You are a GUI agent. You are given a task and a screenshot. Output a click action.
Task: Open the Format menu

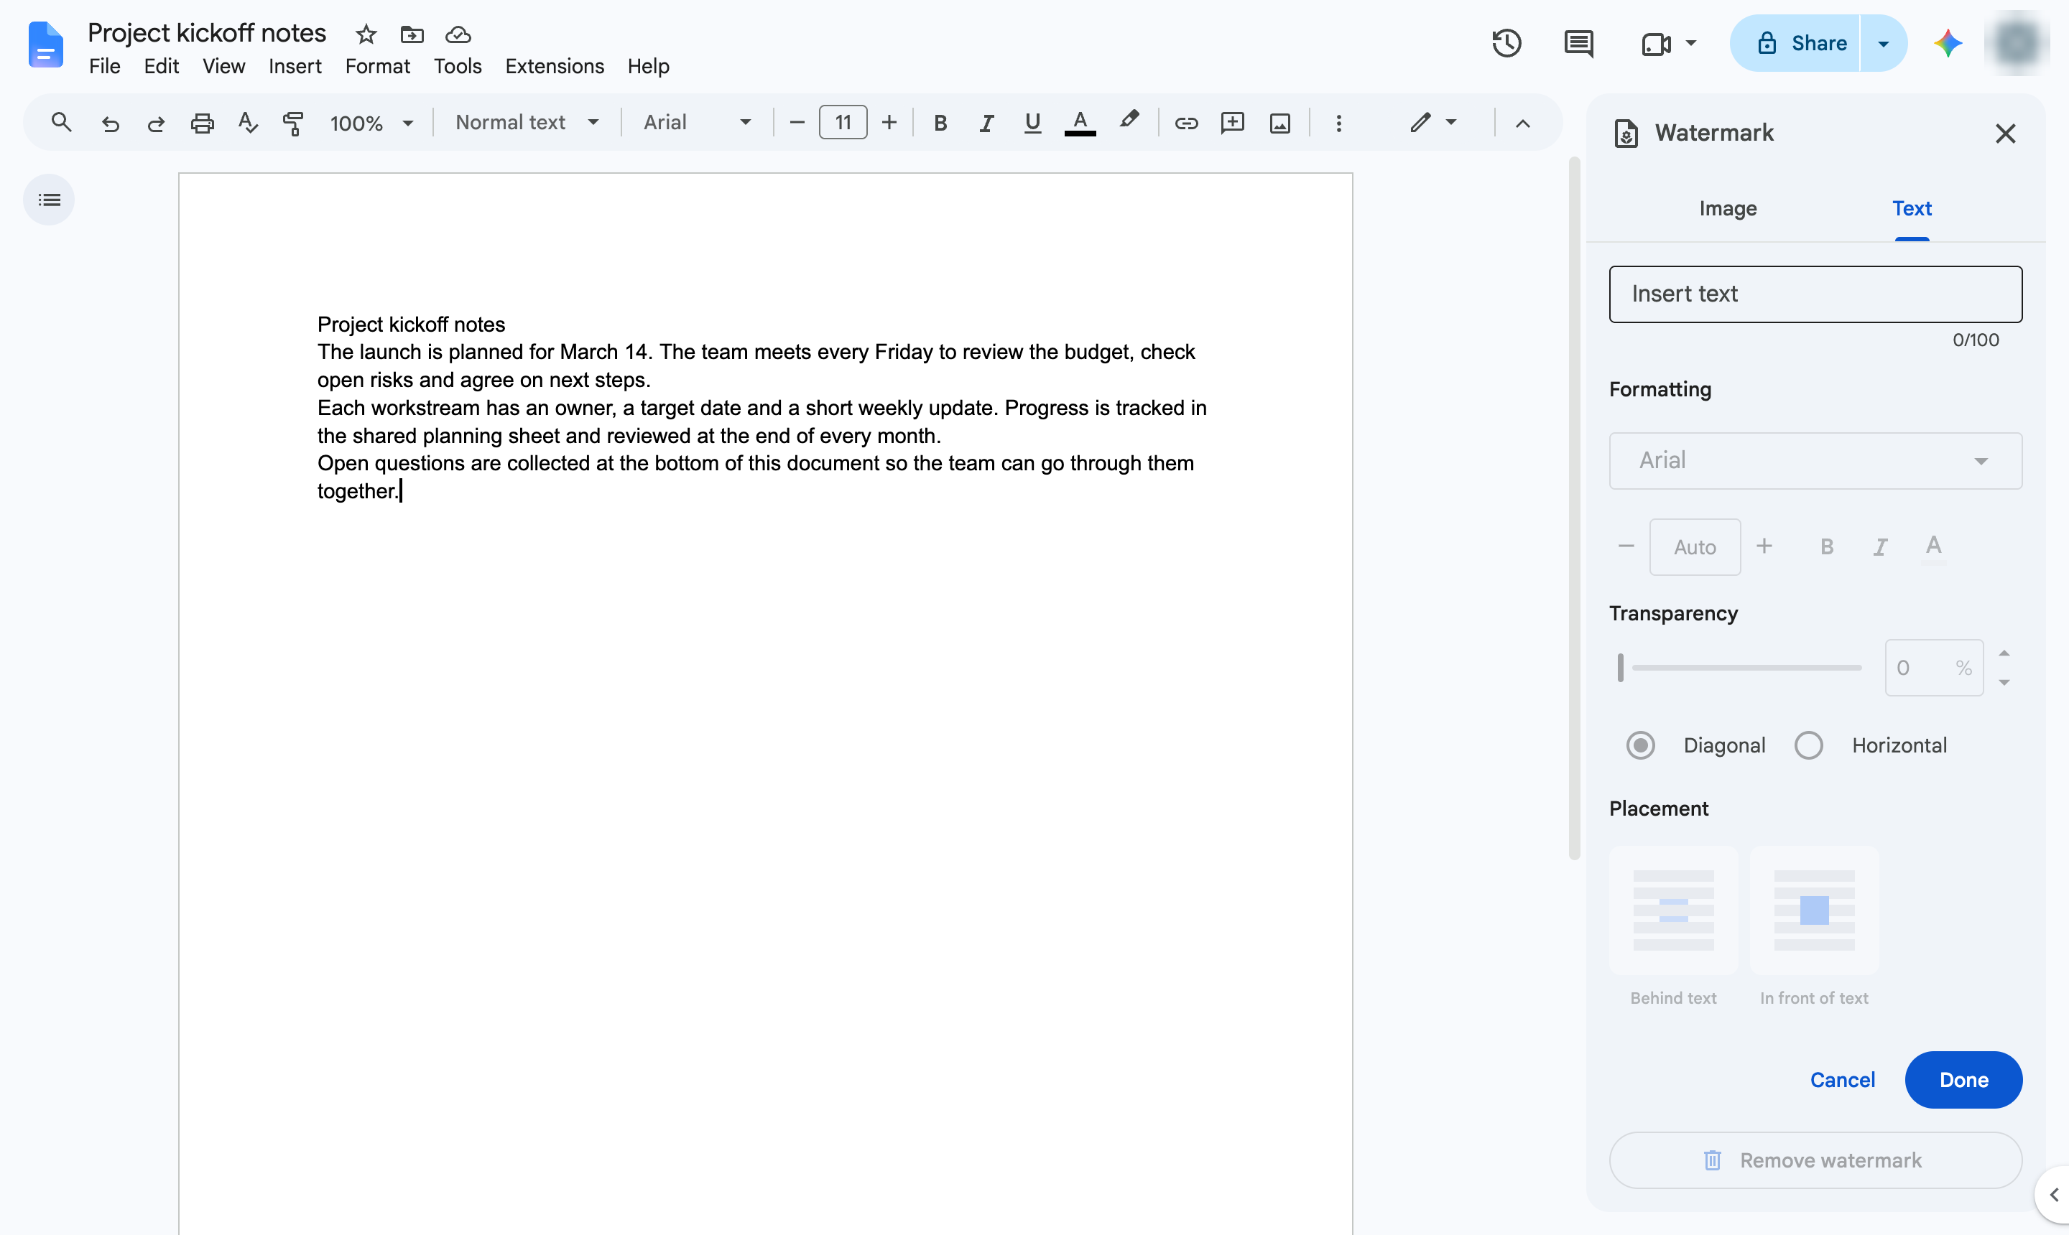click(377, 67)
